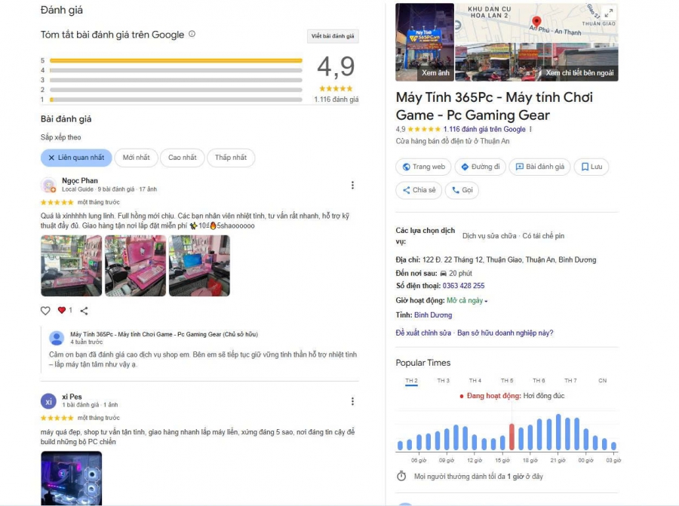Like Ngọc Phan's review with outline heart
This screenshot has height=506, width=679.
45,311
